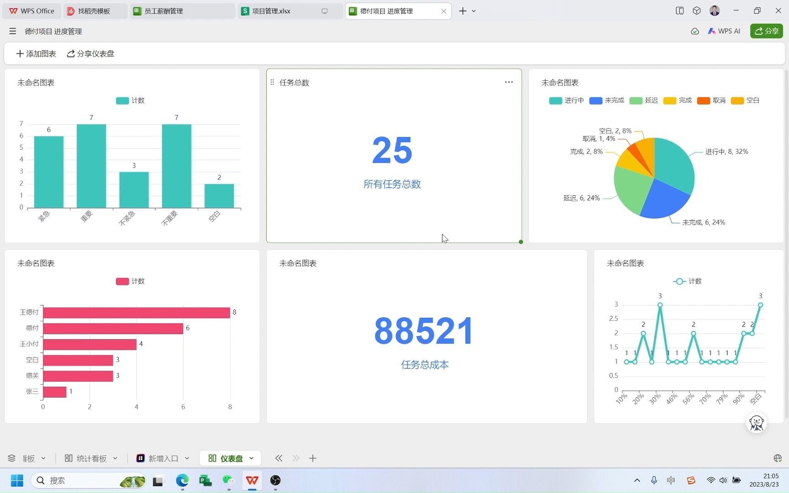
Task: Click the green resize handle of 任务总数 card
Action: pos(521,242)
